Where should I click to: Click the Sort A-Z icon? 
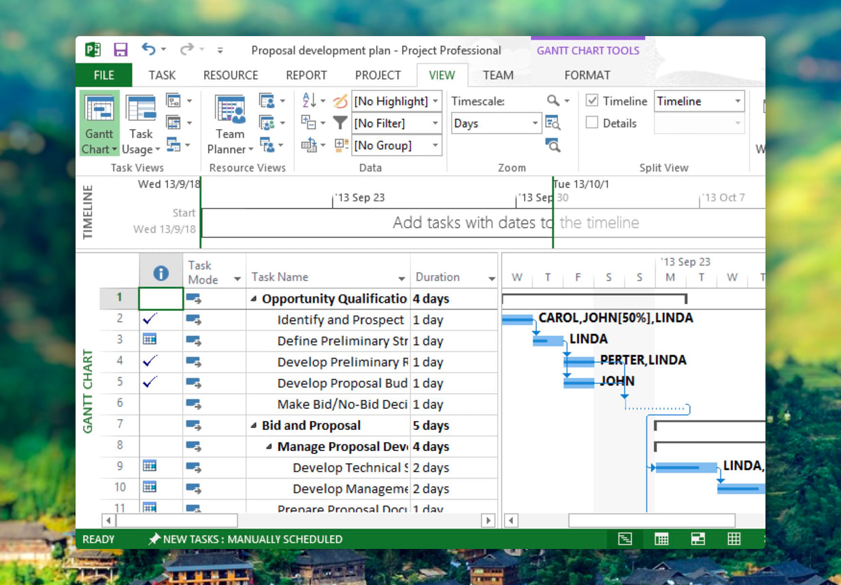[309, 101]
